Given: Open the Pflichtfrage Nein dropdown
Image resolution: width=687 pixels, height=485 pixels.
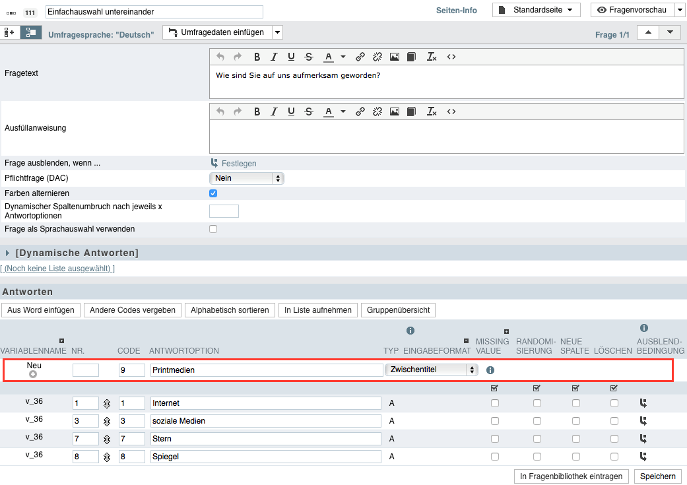Looking at the screenshot, I should [247, 178].
